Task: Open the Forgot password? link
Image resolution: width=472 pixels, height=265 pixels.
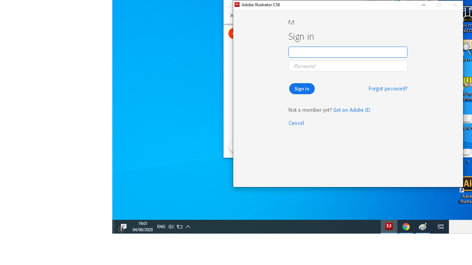Action: point(388,89)
